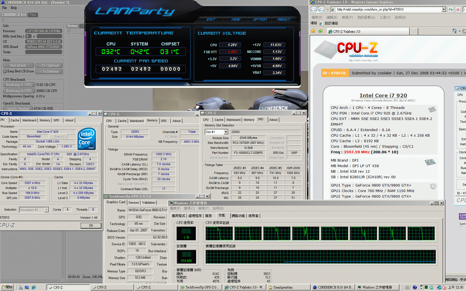Open Task Manager green tray icon
The image size is (466, 291).
(426, 287)
